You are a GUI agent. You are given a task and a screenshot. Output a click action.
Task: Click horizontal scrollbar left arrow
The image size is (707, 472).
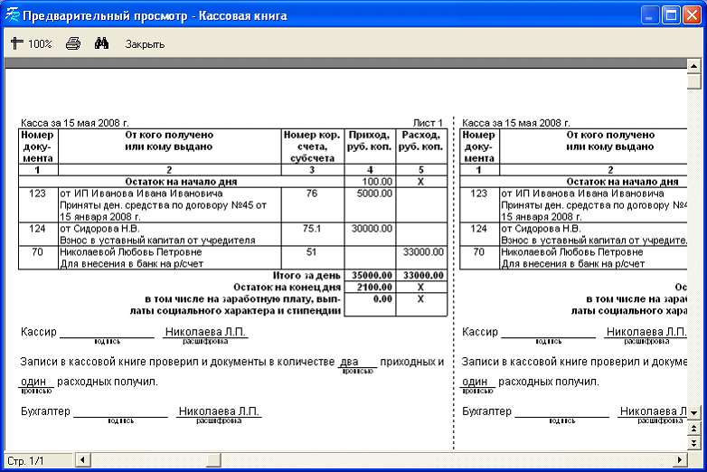click(82, 460)
